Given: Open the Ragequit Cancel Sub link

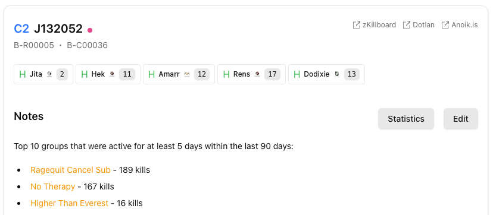Looking at the screenshot, I should [70, 170].
